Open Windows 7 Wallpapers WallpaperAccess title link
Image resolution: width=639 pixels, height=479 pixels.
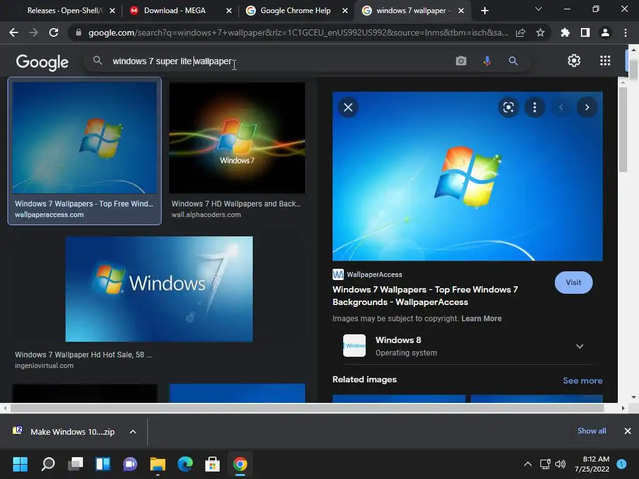coord(425,296)
